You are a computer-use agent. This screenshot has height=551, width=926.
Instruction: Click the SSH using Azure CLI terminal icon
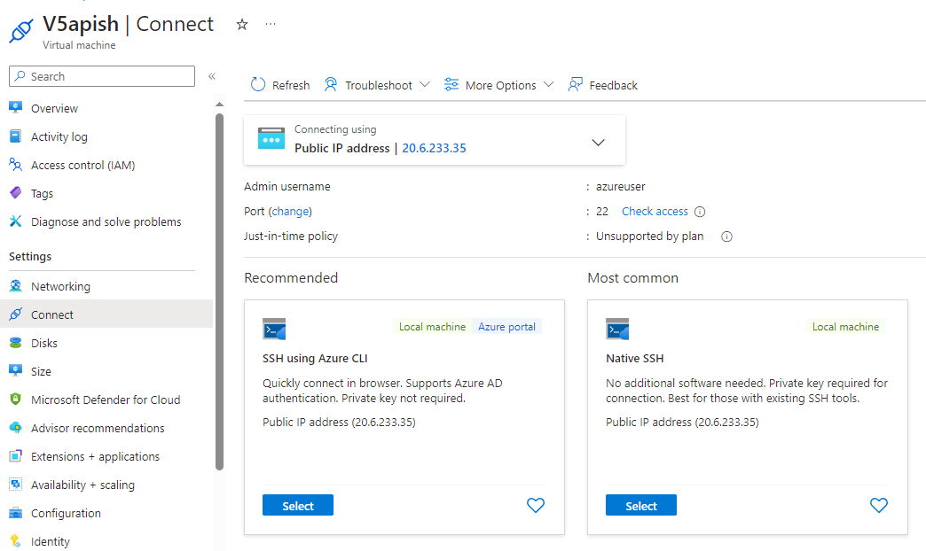274,330
